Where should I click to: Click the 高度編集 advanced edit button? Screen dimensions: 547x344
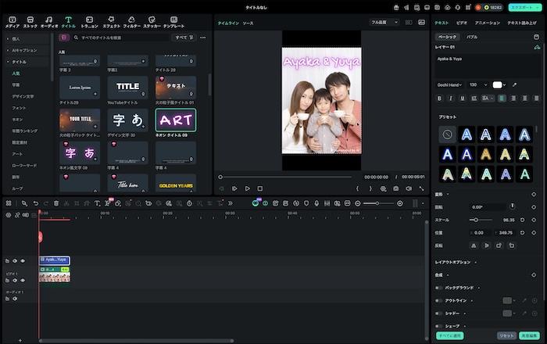[x=529, y=335]
